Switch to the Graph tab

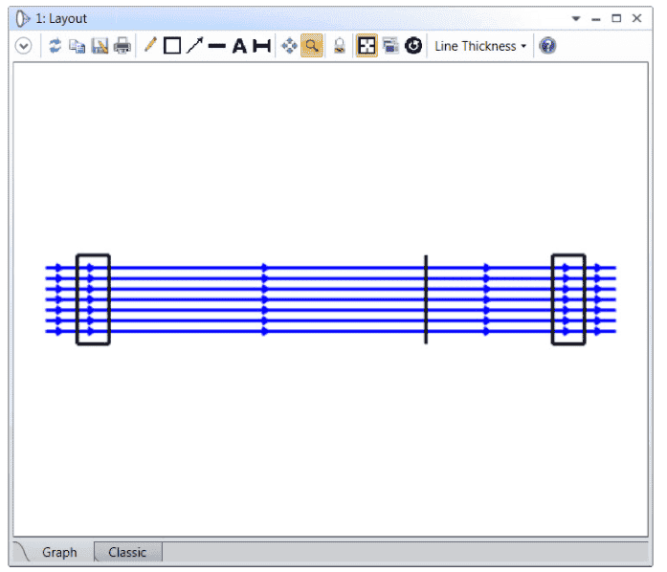point(59,552)
